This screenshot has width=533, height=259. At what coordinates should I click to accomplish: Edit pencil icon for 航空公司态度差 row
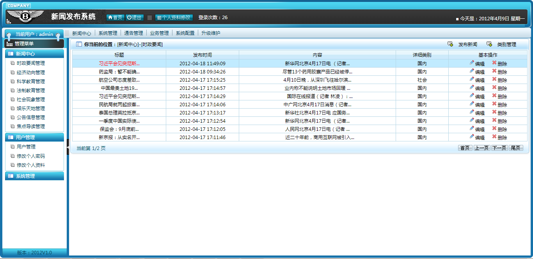pyautogui.click(x=472, y=79)
